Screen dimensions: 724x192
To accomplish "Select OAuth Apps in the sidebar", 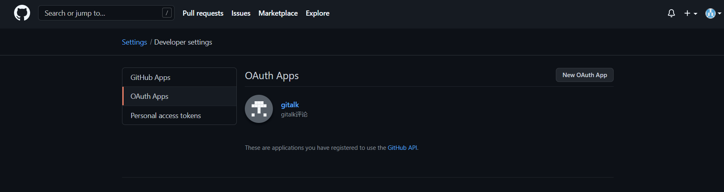I will 149,96.
